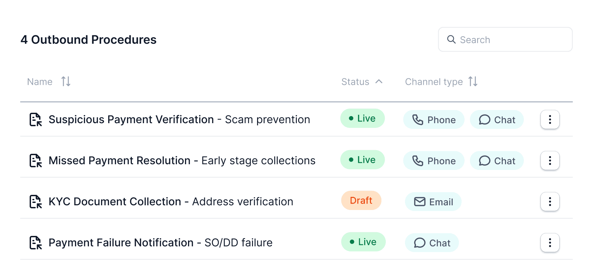Select the Phone icon on Missed Payment Resolution

[418, 161]
